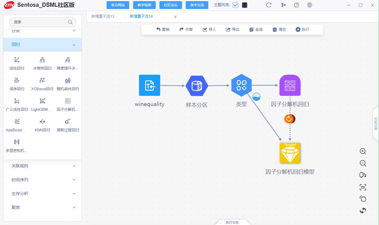Open the 教学视频 button
This screenshot has width=379, height=225.
(x=144, y=5)
